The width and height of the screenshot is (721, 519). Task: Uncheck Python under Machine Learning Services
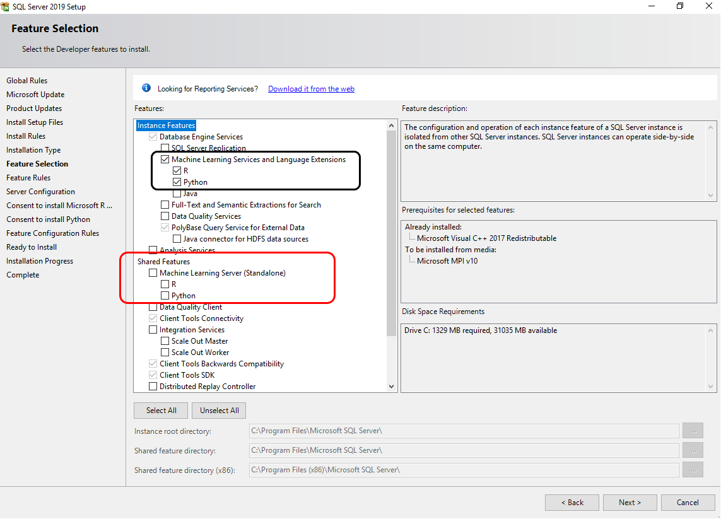tap(177, 182)
